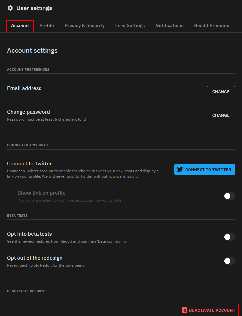242x316 pixels.
Task: Click 'Show link on profile' label
Action: [x=41, y=193]
